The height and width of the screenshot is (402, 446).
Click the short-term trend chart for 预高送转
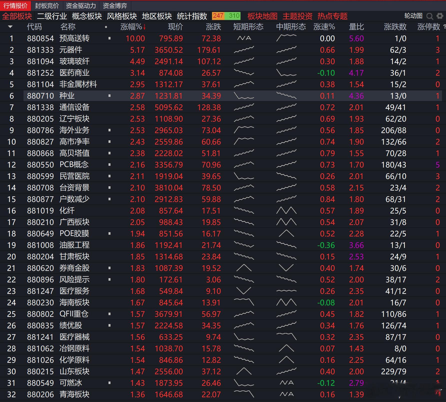click(244, 38)
